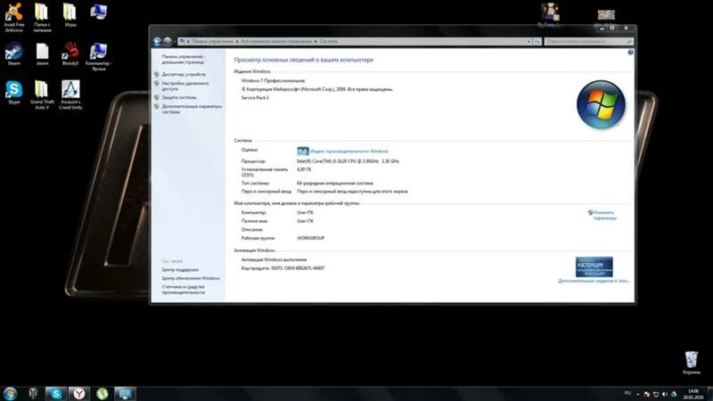The height and width of the screenshot is (401, 713).
Task: Open Центр поддержки link
Action: (x=180, y=270)
